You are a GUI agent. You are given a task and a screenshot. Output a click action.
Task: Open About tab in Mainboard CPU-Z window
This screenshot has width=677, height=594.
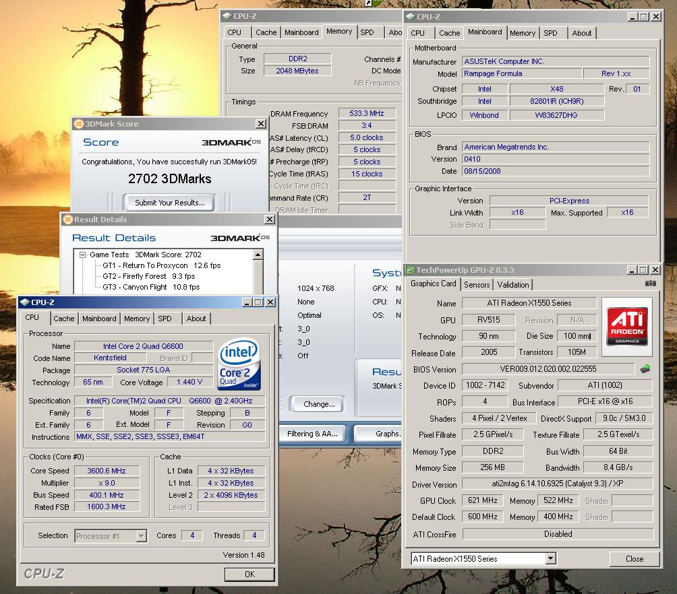[x=581, y=33]
